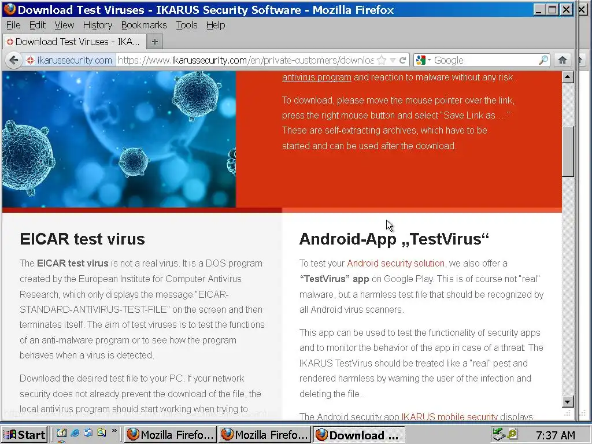Viewport: 592px width, 444px height.
Task: Open the Tools menu
Action: click(x=187, y=25)
